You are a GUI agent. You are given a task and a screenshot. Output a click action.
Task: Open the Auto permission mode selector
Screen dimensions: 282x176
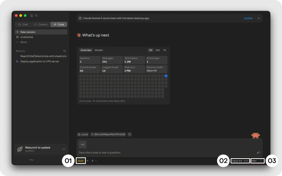[81, 161]
